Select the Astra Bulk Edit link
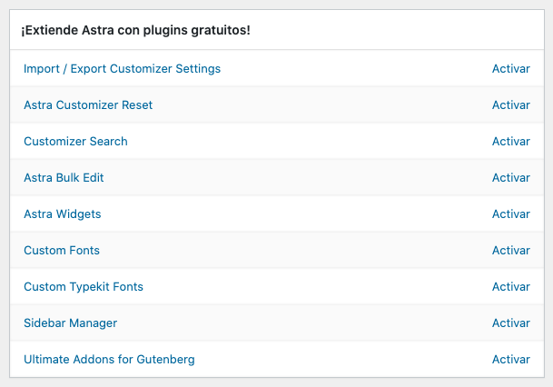 [64, 178]
